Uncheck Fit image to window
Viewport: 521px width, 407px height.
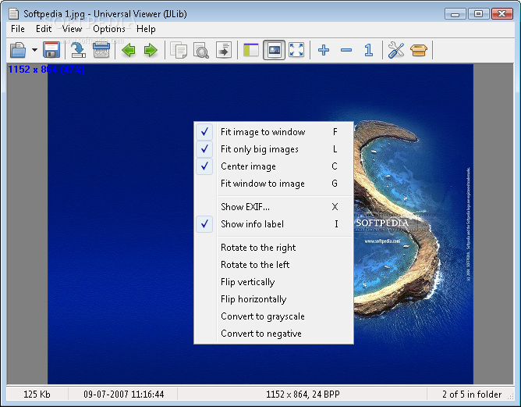click(x=274, y=132)
